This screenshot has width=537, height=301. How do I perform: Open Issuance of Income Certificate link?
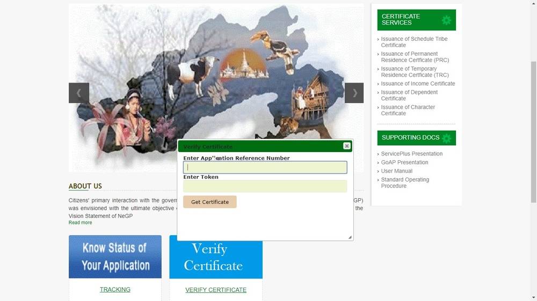click(x=418, y=84)
